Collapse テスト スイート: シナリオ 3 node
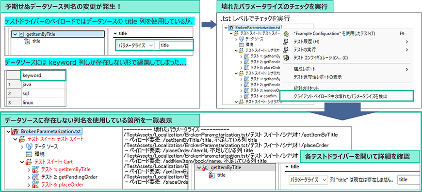 pos(236,102)
